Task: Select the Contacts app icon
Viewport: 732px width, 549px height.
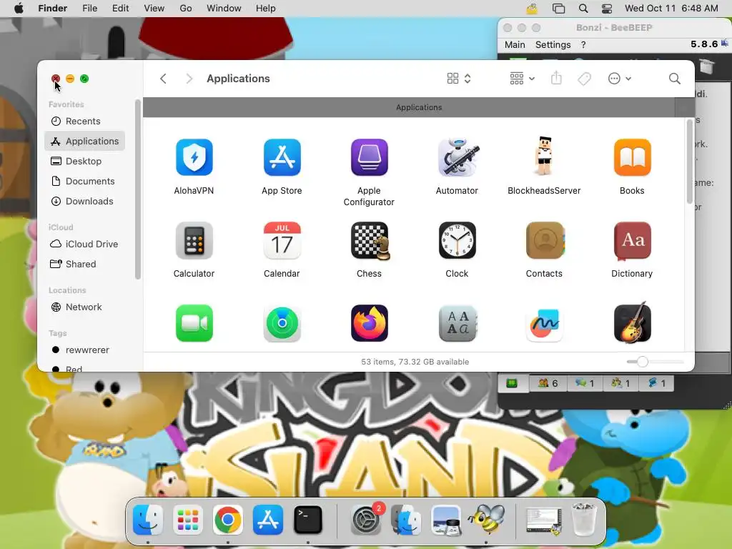Action: coord(545,240)
